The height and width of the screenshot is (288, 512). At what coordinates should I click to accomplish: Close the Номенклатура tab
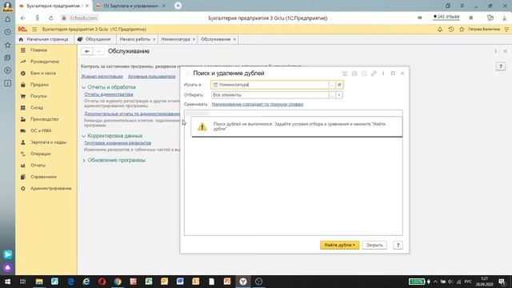point(194,39)
